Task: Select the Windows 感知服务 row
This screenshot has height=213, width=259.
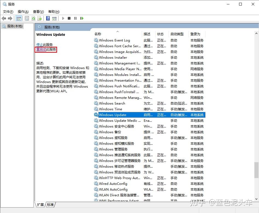Action: point(149,138)
